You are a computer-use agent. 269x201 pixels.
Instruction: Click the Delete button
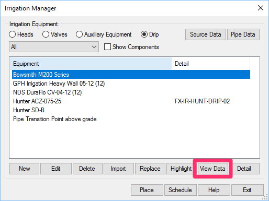(x=87, y=169)
